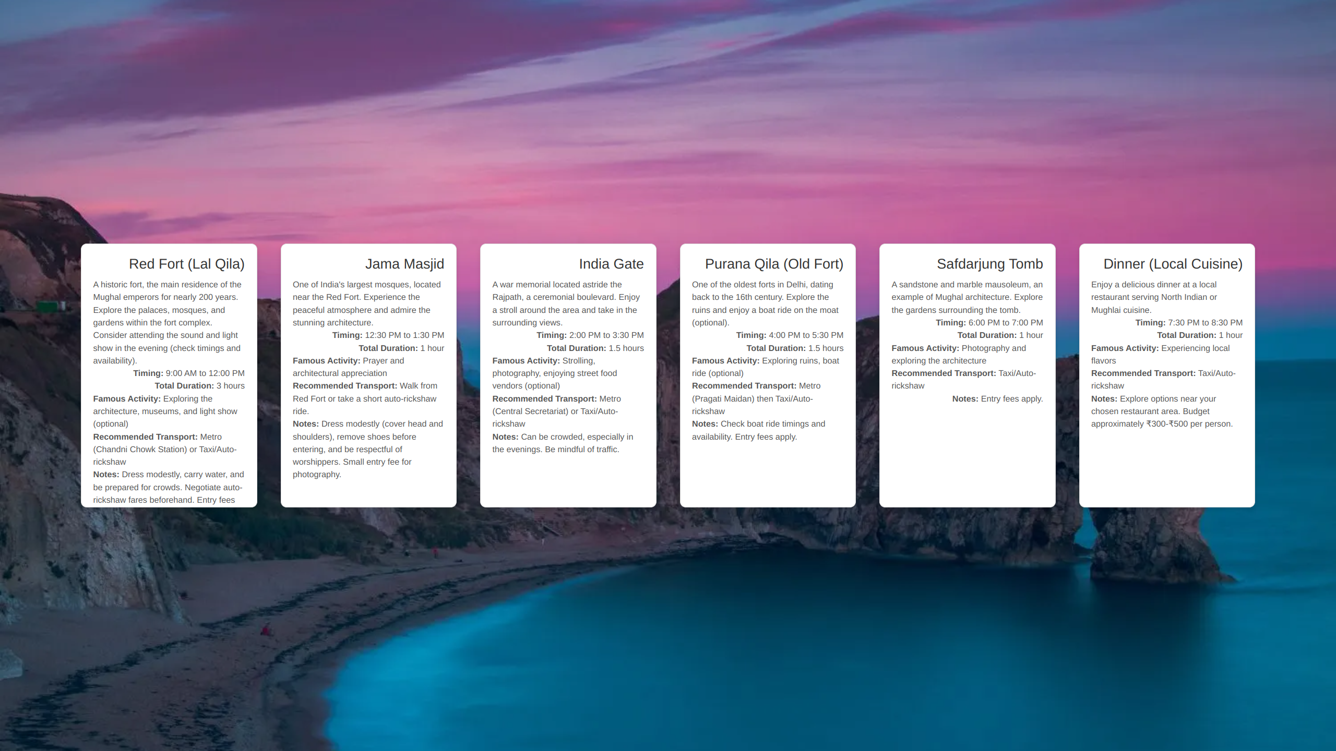This screenshot has width=1336, height=751.
Task: Click the Purana Qila (Old Fort) heading
Action: (773, 264)
